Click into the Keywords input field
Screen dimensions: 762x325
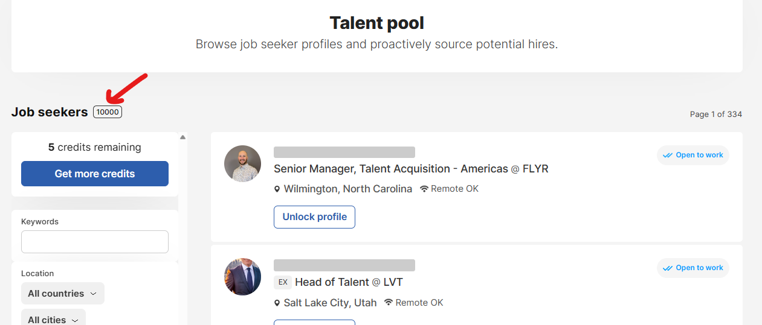95,242
